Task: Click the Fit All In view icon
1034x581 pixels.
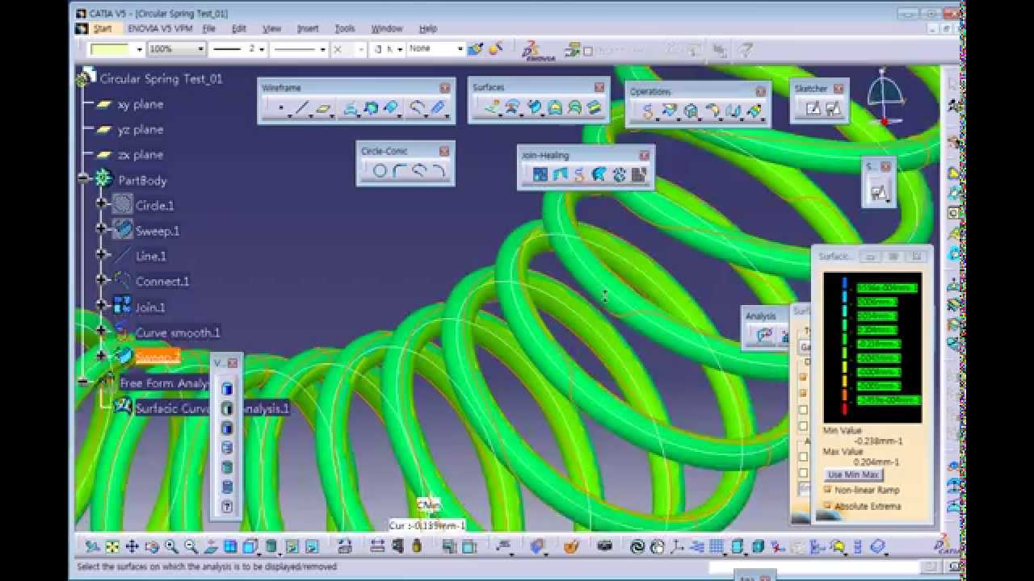Action: click(x=112, y=546)
